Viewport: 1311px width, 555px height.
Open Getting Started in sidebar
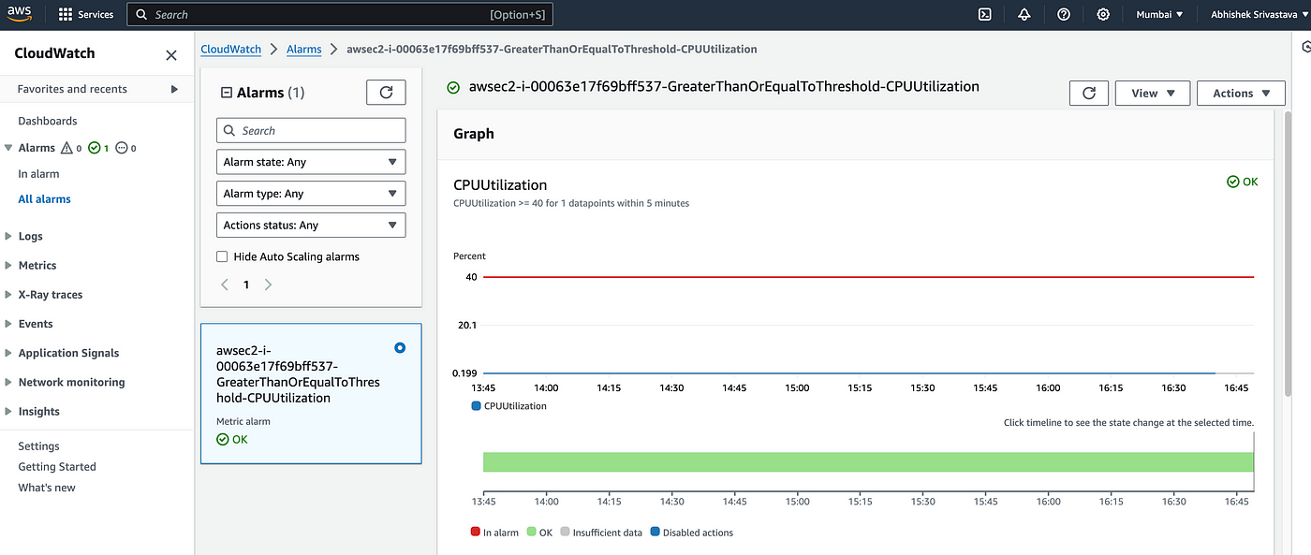(57, 467)
